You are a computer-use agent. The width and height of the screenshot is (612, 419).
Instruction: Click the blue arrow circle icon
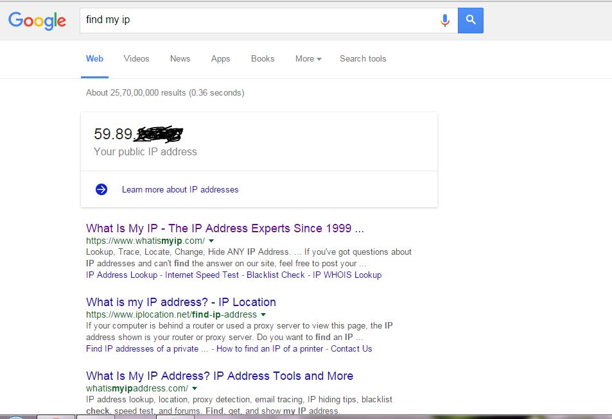pos(101,189)
